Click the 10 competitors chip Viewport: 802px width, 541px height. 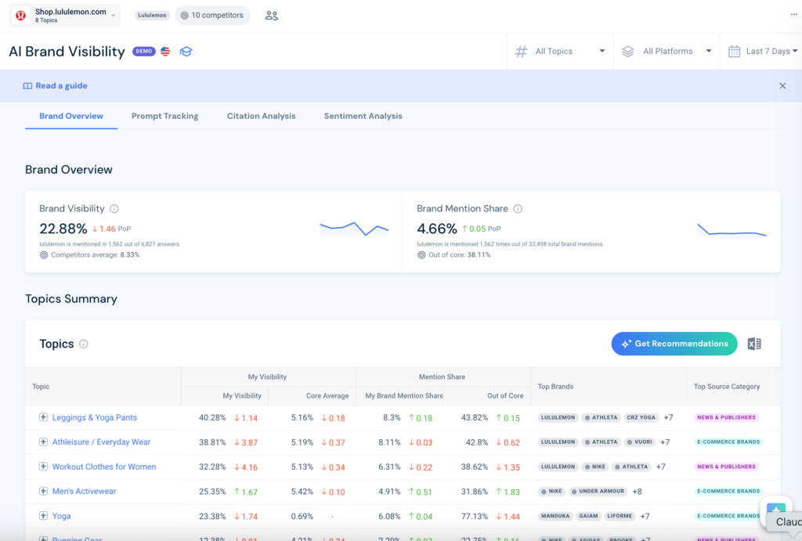(212, 16)
